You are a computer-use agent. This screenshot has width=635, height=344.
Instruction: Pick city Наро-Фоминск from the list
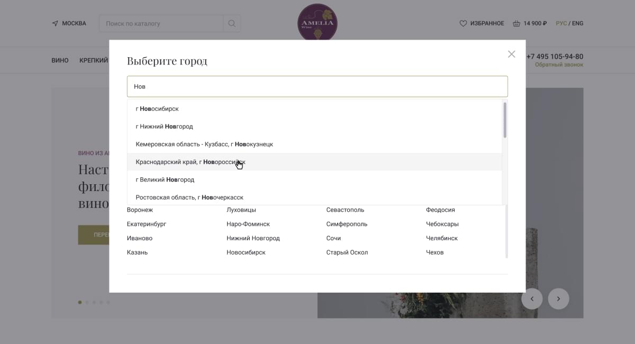point(248,224)
